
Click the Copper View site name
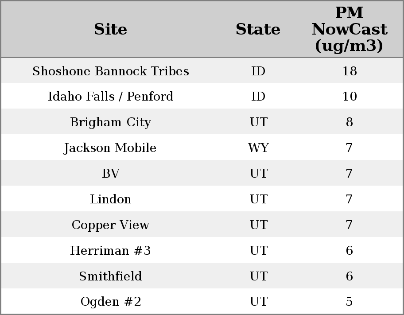pos(110,225)
